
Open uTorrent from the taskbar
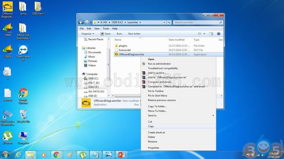click(83, 155)
